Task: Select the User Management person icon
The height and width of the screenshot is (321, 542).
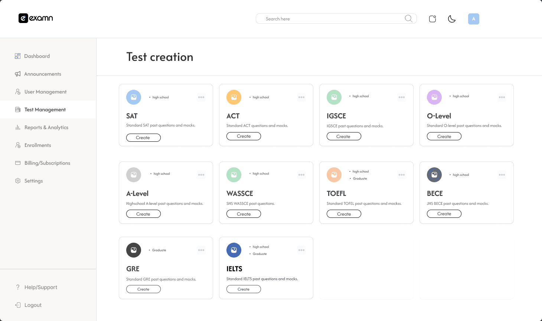Action: [17, 91]
